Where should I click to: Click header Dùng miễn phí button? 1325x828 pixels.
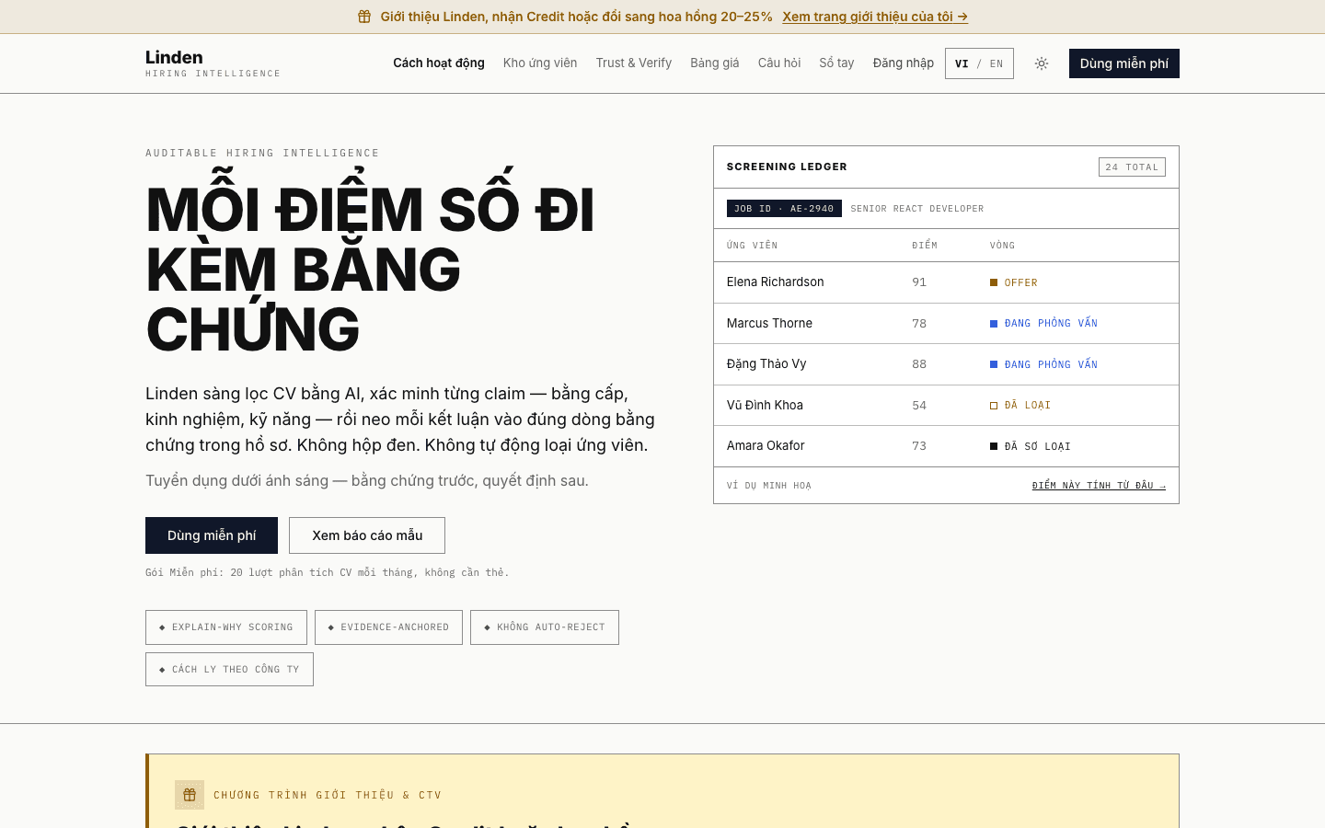(1124, 63)
